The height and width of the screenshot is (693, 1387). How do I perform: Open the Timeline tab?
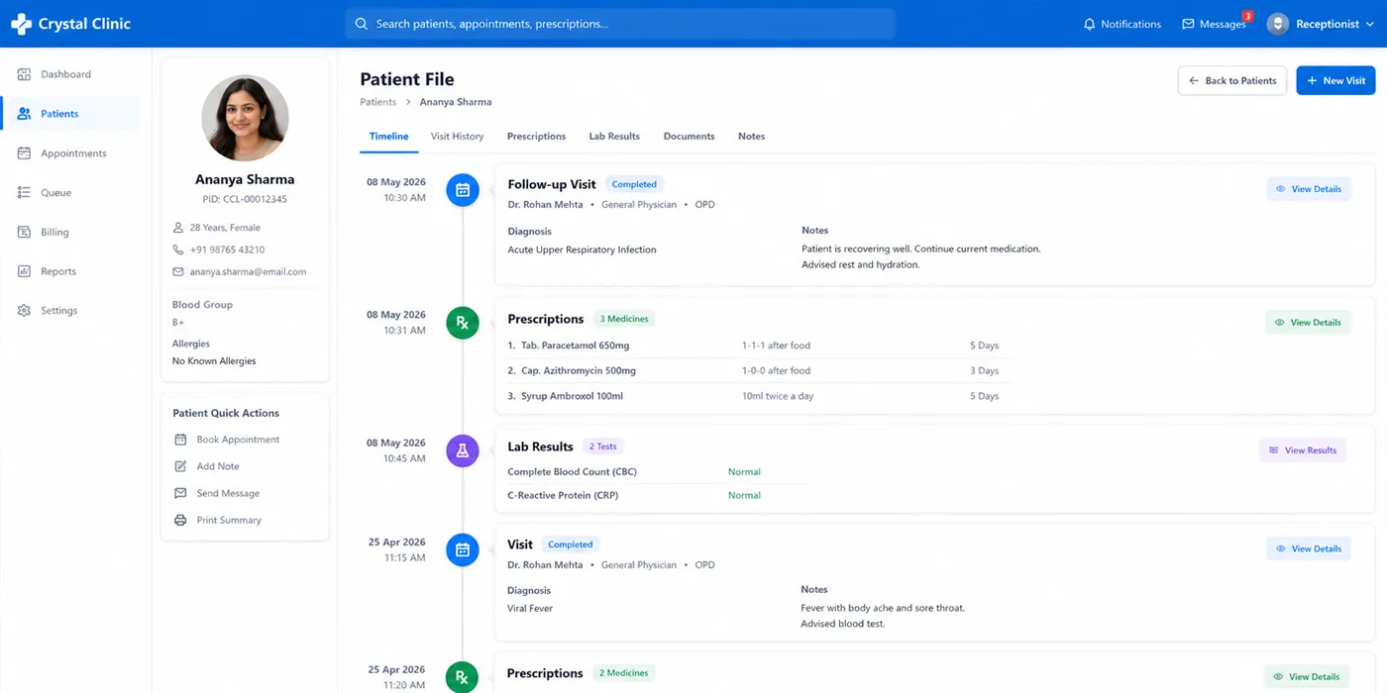click(388, 137)
